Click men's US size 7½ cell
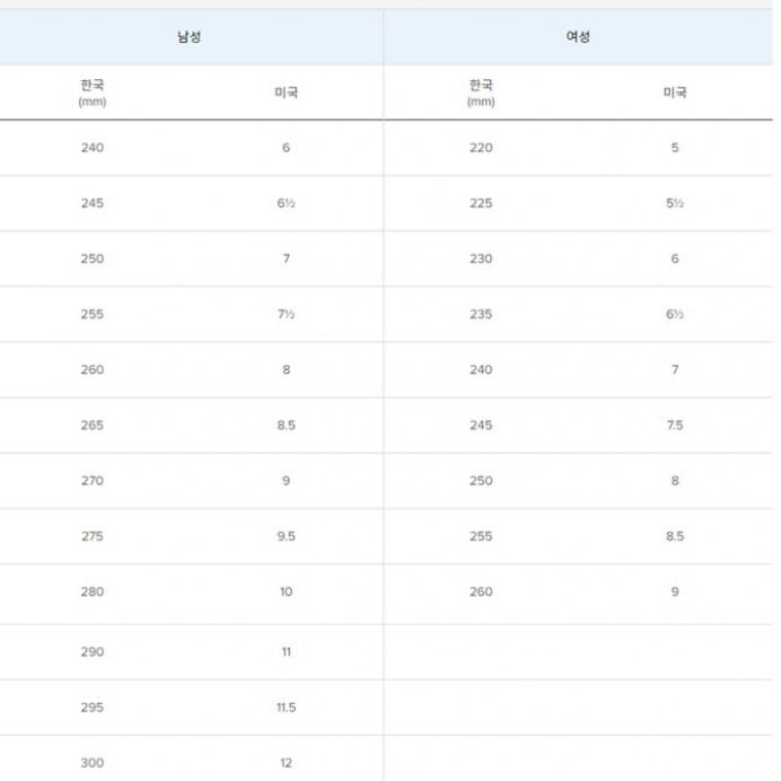781x781 pixels. (286, 314)
